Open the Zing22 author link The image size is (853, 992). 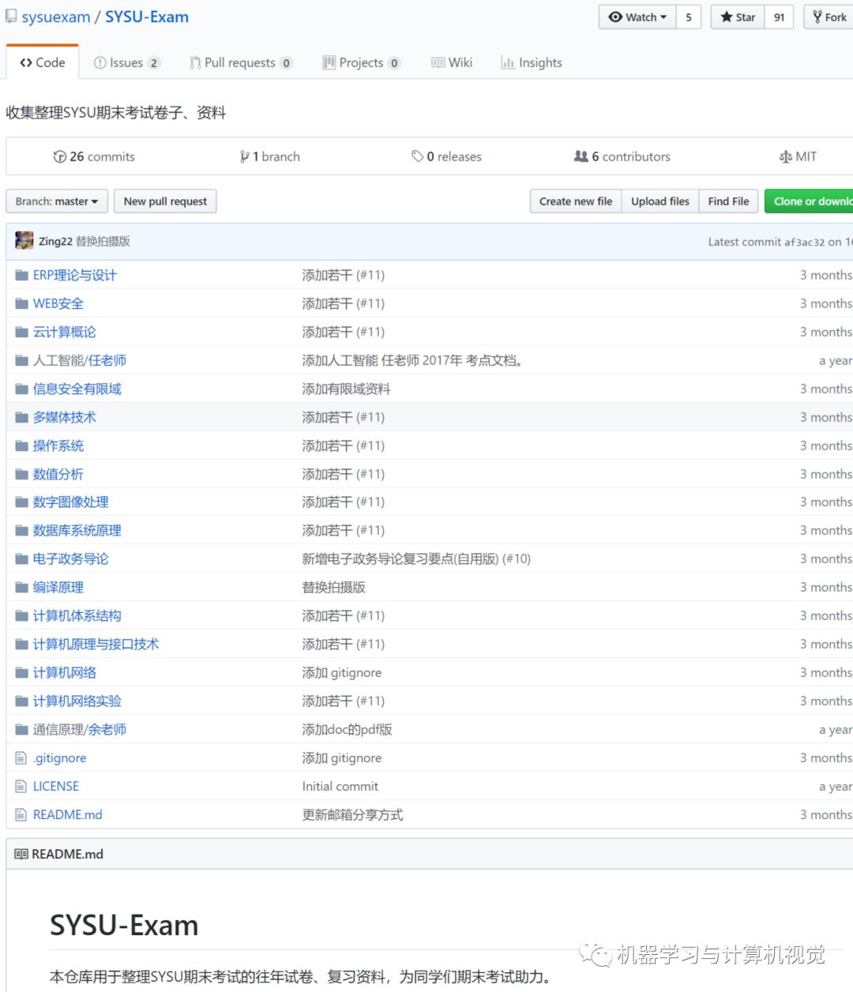(x=55, y=241)
